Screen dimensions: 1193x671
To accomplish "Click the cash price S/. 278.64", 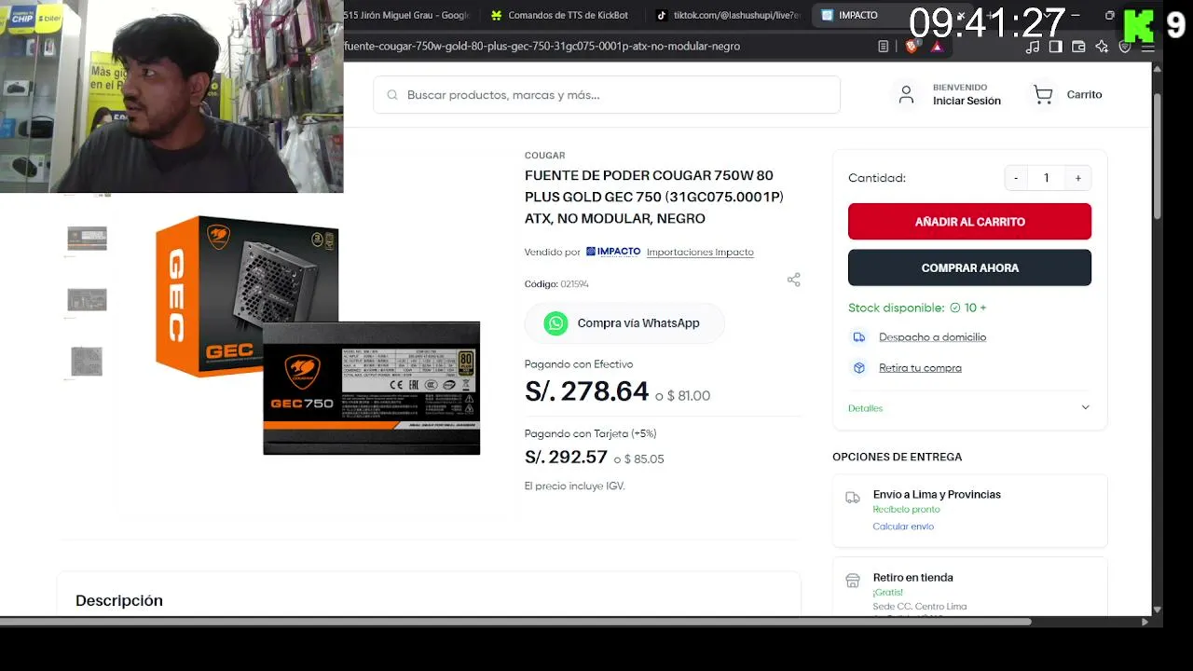I will click(586, 391).
